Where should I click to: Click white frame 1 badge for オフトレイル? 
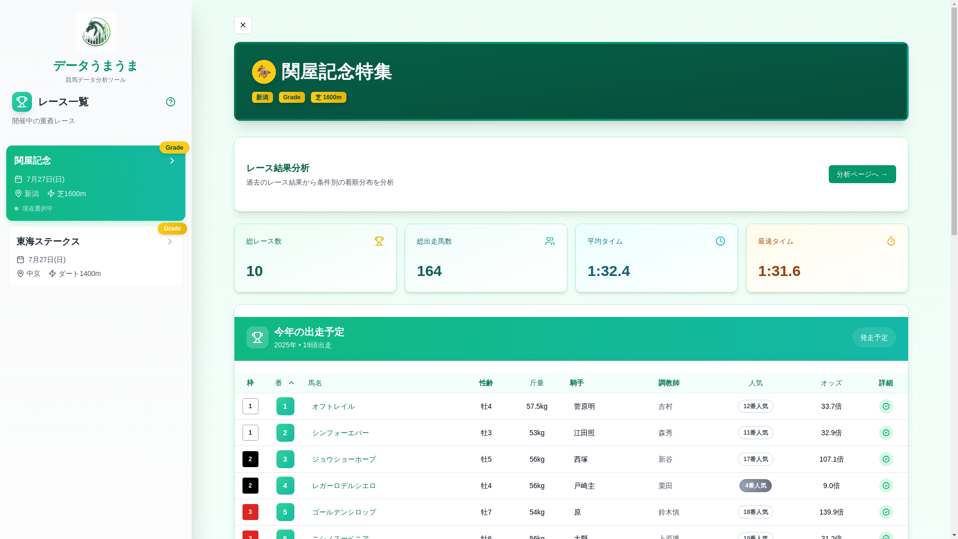[x=250, y=406]
